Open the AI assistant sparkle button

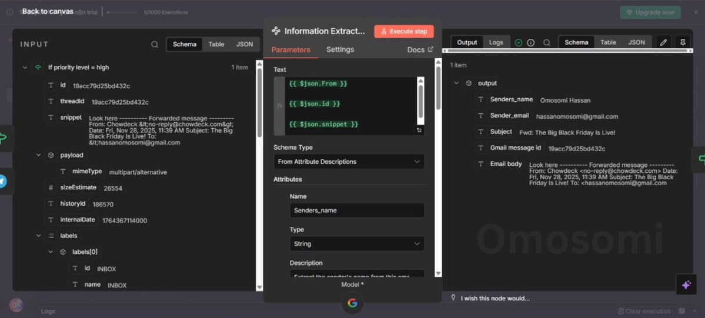point(686,284)
